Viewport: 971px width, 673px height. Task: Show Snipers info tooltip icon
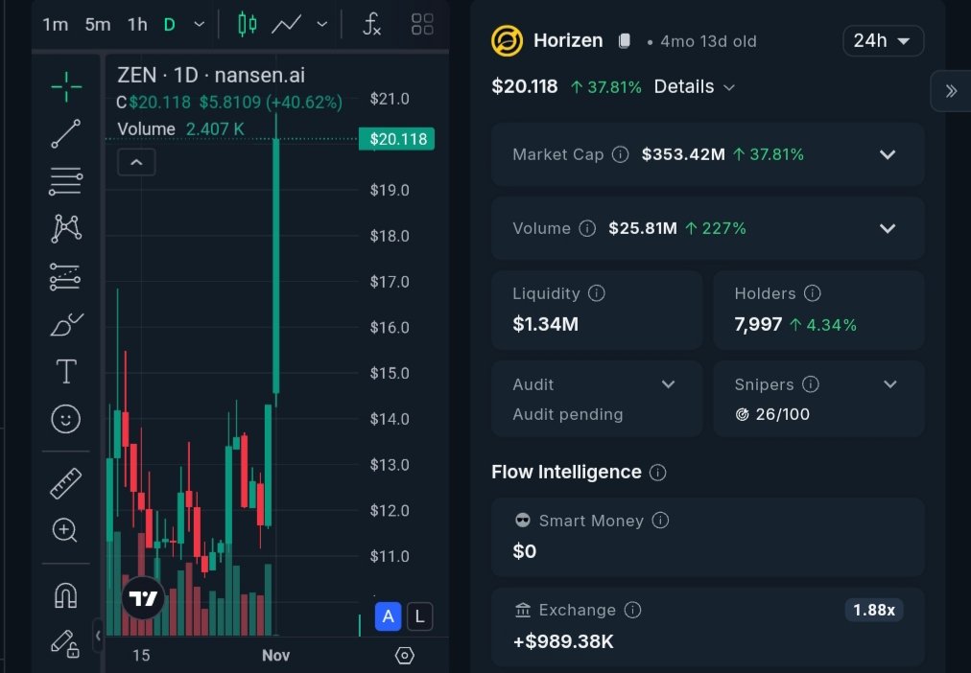tap(811, 384)
